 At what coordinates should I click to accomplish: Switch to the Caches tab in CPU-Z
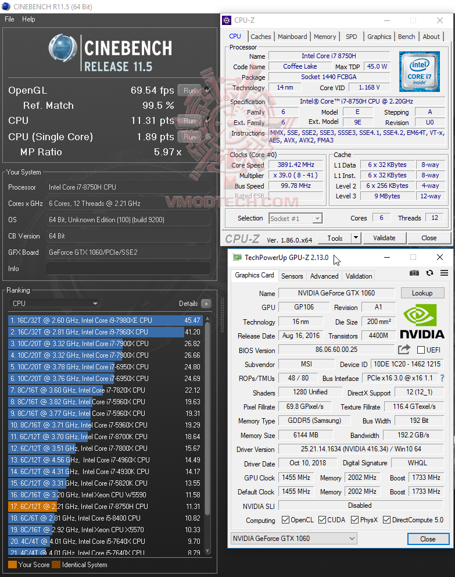point(260,37)
